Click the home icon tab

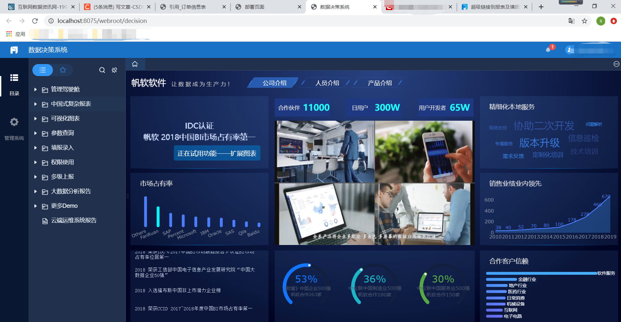[x=135, y=64]
